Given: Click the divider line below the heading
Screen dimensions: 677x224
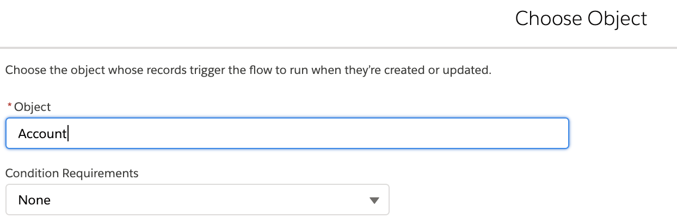Looking at the screenshot, I should click(x=338, y=47).
